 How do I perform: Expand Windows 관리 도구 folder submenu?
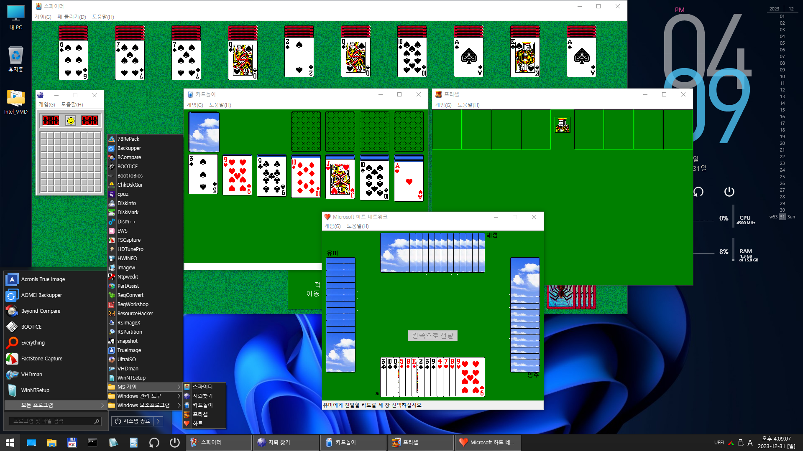145,396
